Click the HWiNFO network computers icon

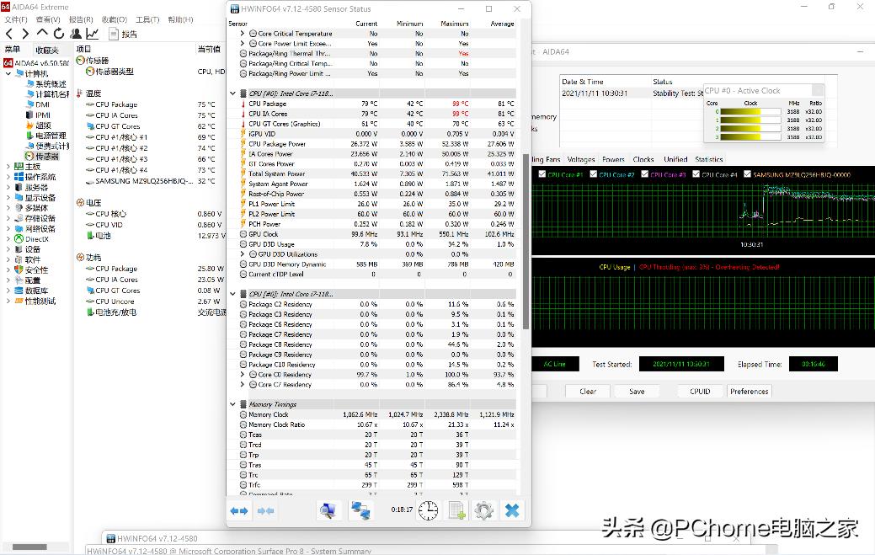click(361, 510)
